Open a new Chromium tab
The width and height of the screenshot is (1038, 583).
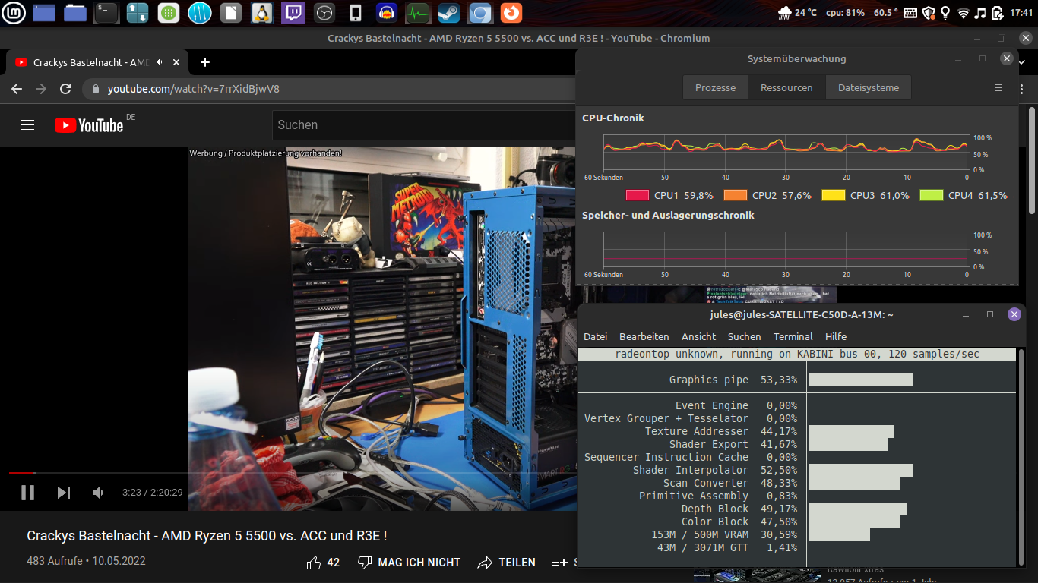click(204, 62)
